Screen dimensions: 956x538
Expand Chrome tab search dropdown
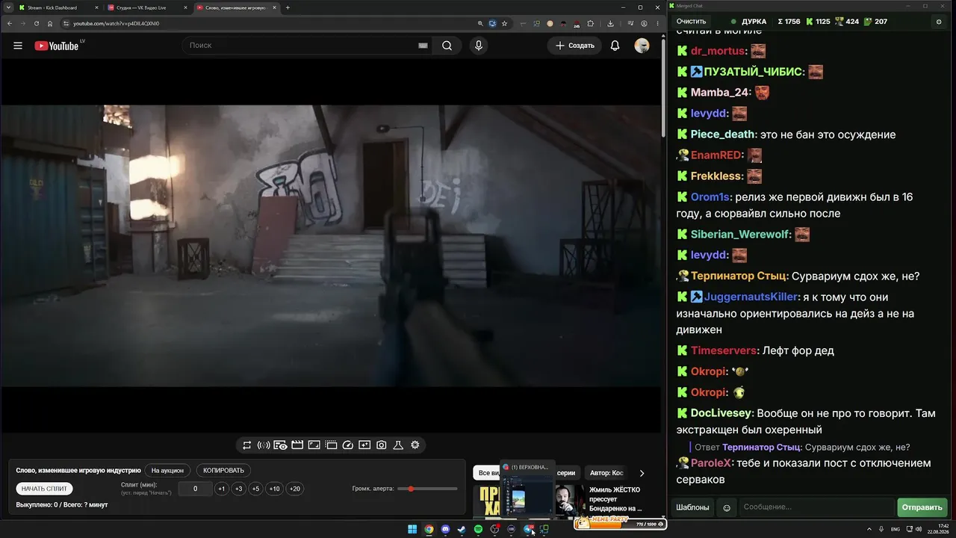7,7
